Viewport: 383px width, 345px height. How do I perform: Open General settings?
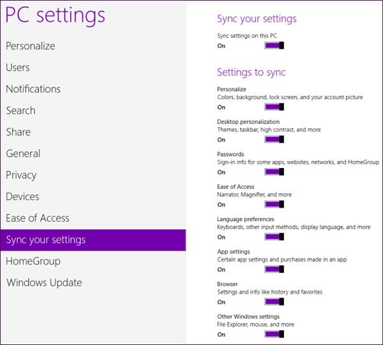23,154
